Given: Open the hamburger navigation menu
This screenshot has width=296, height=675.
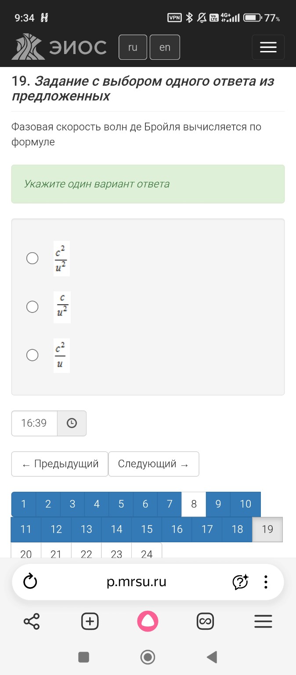Looking at the screenshot, I should tap(268, 47).
